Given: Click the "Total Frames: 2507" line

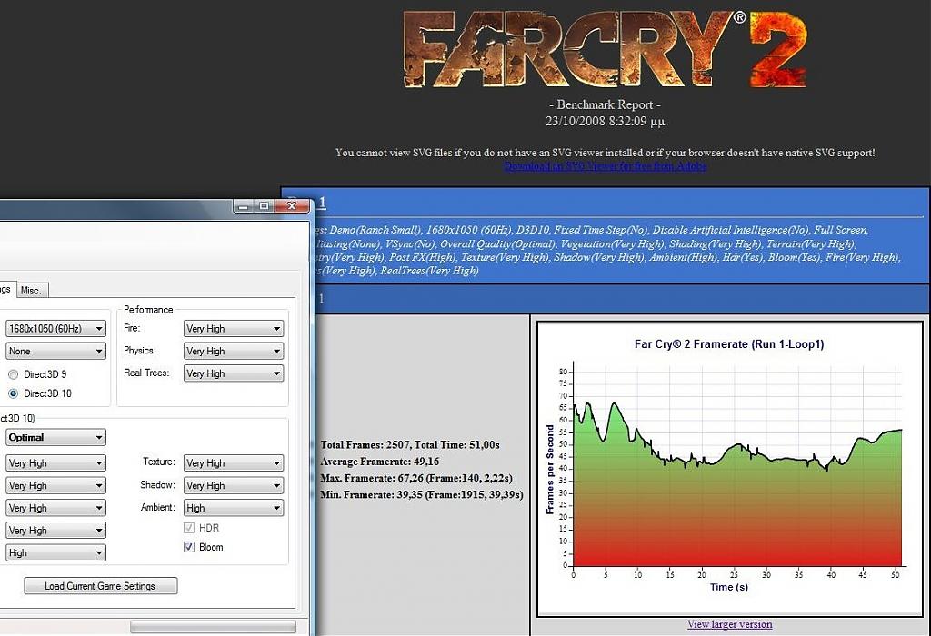Looking at the screenshot, I should coord(410,444).
